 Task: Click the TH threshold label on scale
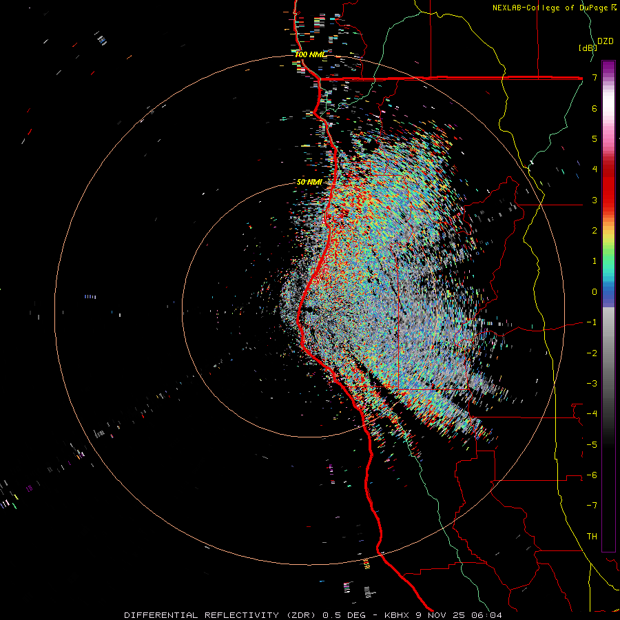[x=592, y=537]
